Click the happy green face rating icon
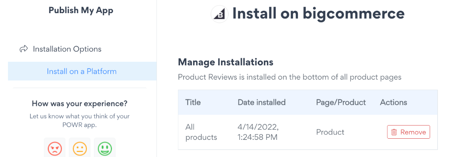 (x=105, y=149)
